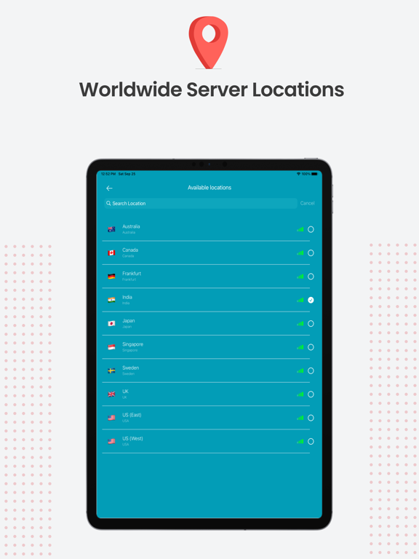419x559 pixels.
Task: Click the UK location name
Action: tap(125, 391)
